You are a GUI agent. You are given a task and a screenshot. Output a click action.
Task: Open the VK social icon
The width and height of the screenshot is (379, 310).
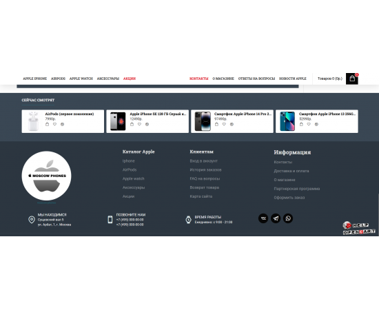click(x=263, y=218)
